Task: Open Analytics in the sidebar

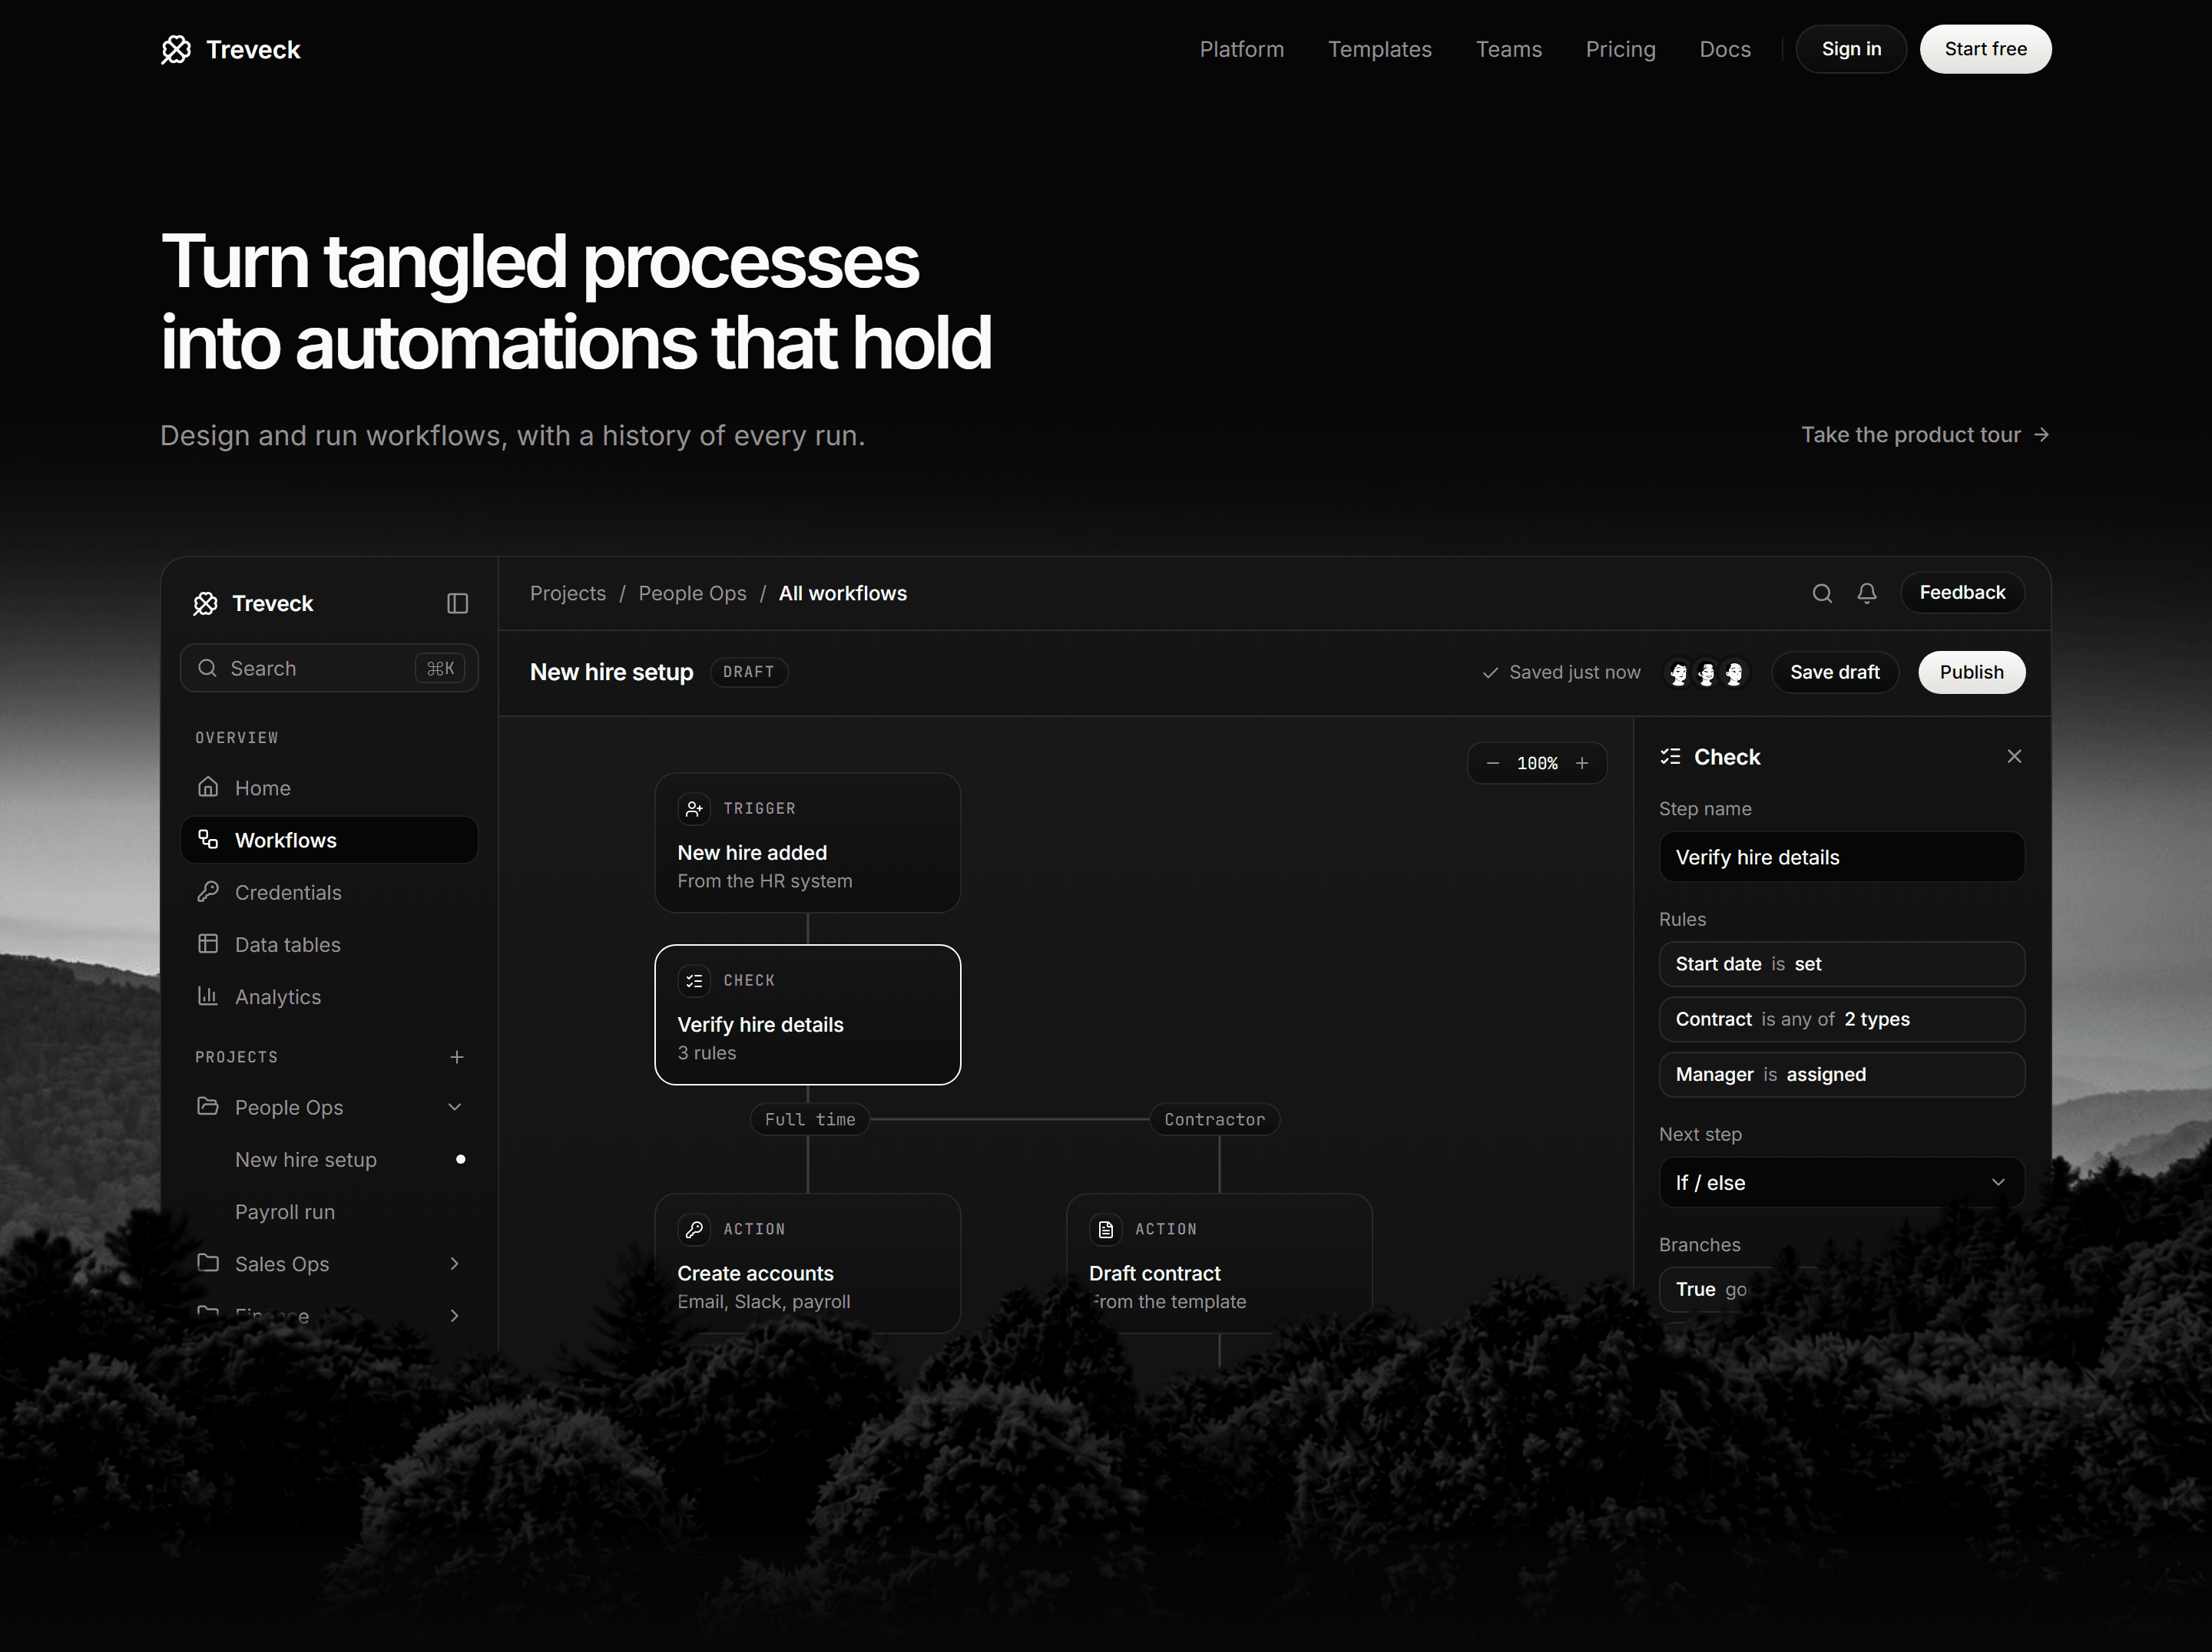Action: click(329, 996)
